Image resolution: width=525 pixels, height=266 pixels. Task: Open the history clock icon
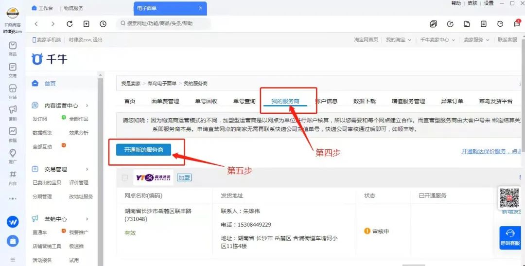tap(103, 24)
